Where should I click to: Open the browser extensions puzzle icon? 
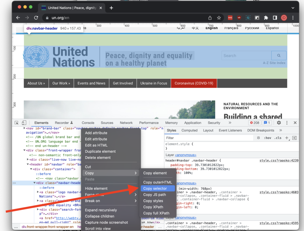tap(266, 18)
